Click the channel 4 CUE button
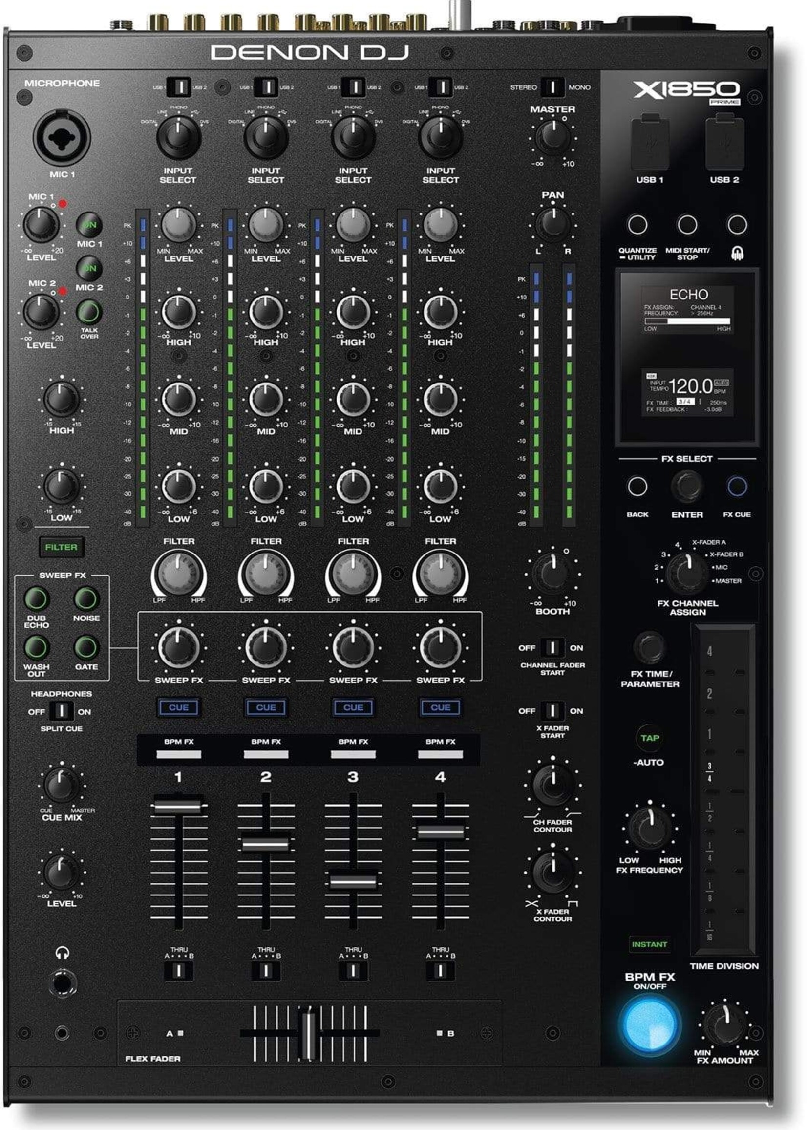The height and width of the screenshot is (1130, 807). coord(440,707)
